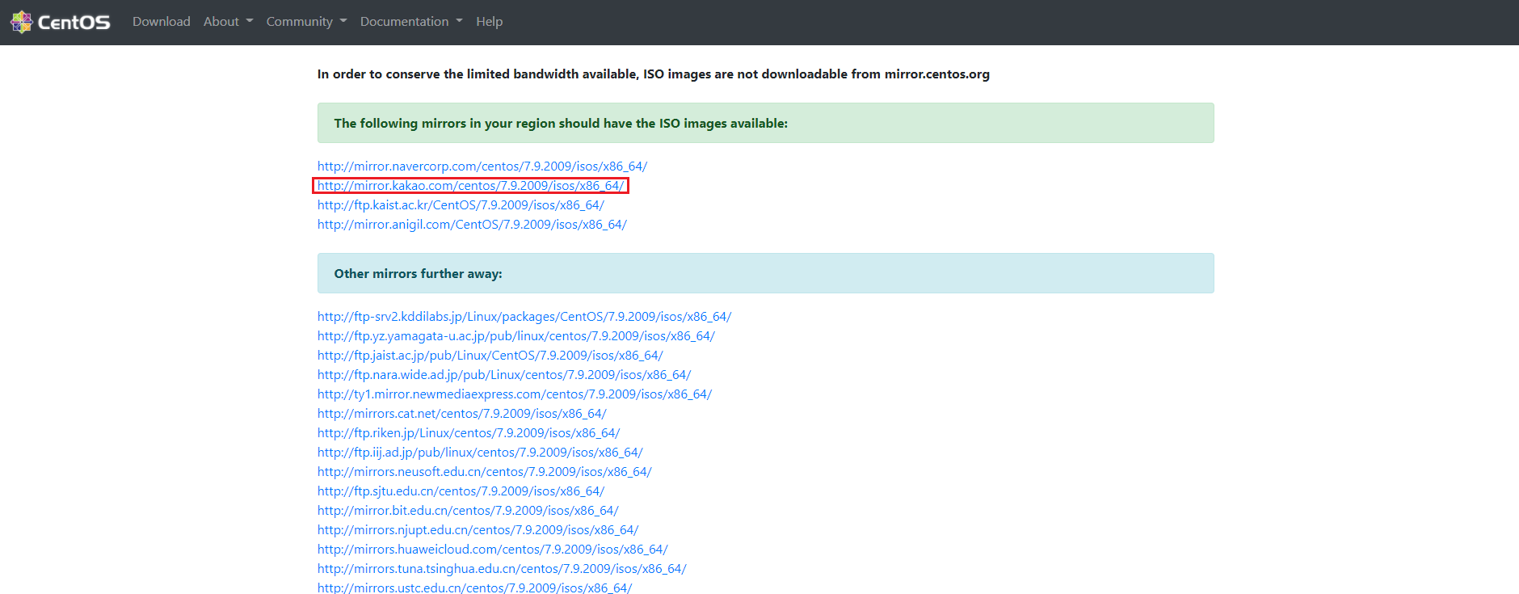1519x594 pixels.
Task: Open the mirrors.huaweicloud.com mirror link
Action: tap(493, 550)
